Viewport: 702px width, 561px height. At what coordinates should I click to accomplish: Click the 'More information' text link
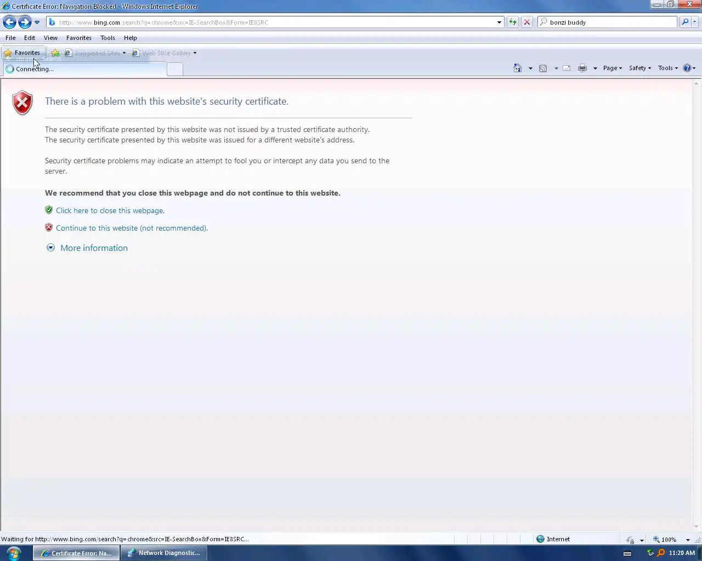94,248
